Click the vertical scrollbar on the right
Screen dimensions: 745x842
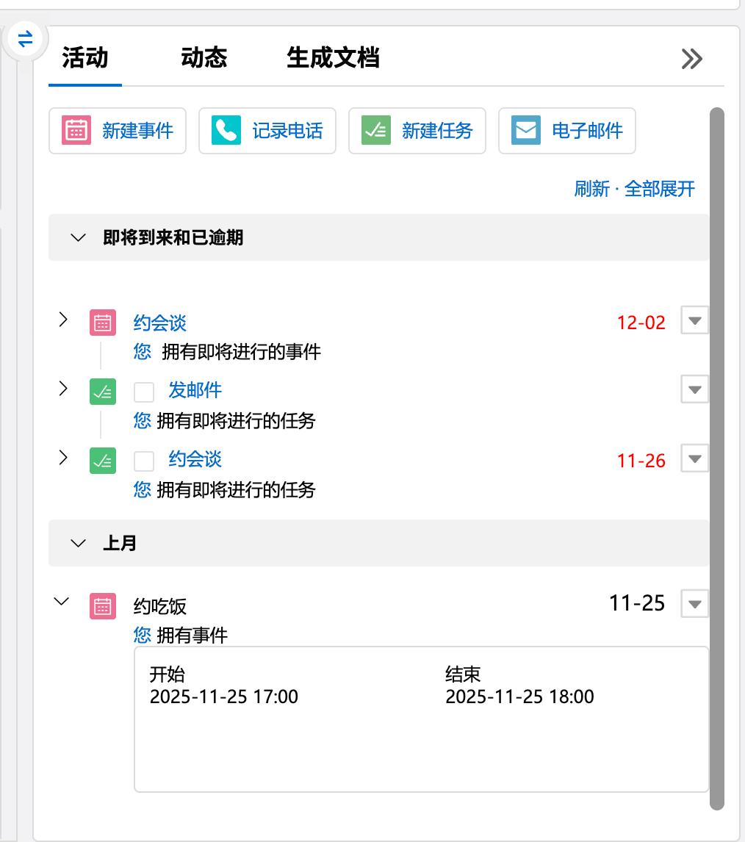[717, 456]
